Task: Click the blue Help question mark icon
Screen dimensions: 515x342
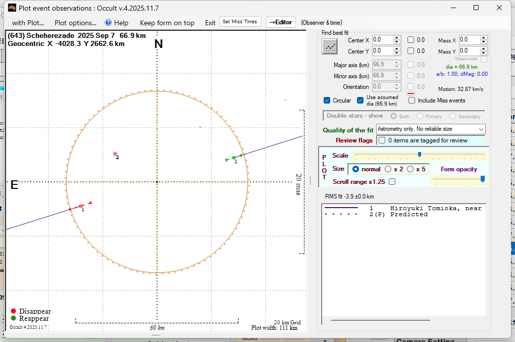Action: click(108, 23)
